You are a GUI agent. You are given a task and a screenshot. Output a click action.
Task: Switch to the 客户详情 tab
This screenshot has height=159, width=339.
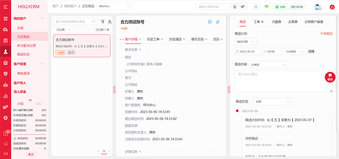[133, 39]
